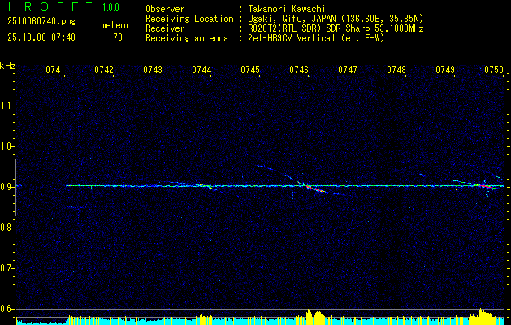Click the yellow 'meteor' label
This screenshot has width=511, height=325.
coord(115,25)
